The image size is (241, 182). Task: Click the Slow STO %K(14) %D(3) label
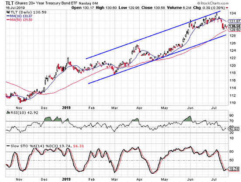click(32, 146)
